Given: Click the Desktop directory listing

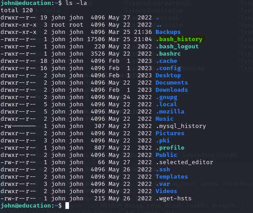Looking at the screenshot, I should (168, 76).
